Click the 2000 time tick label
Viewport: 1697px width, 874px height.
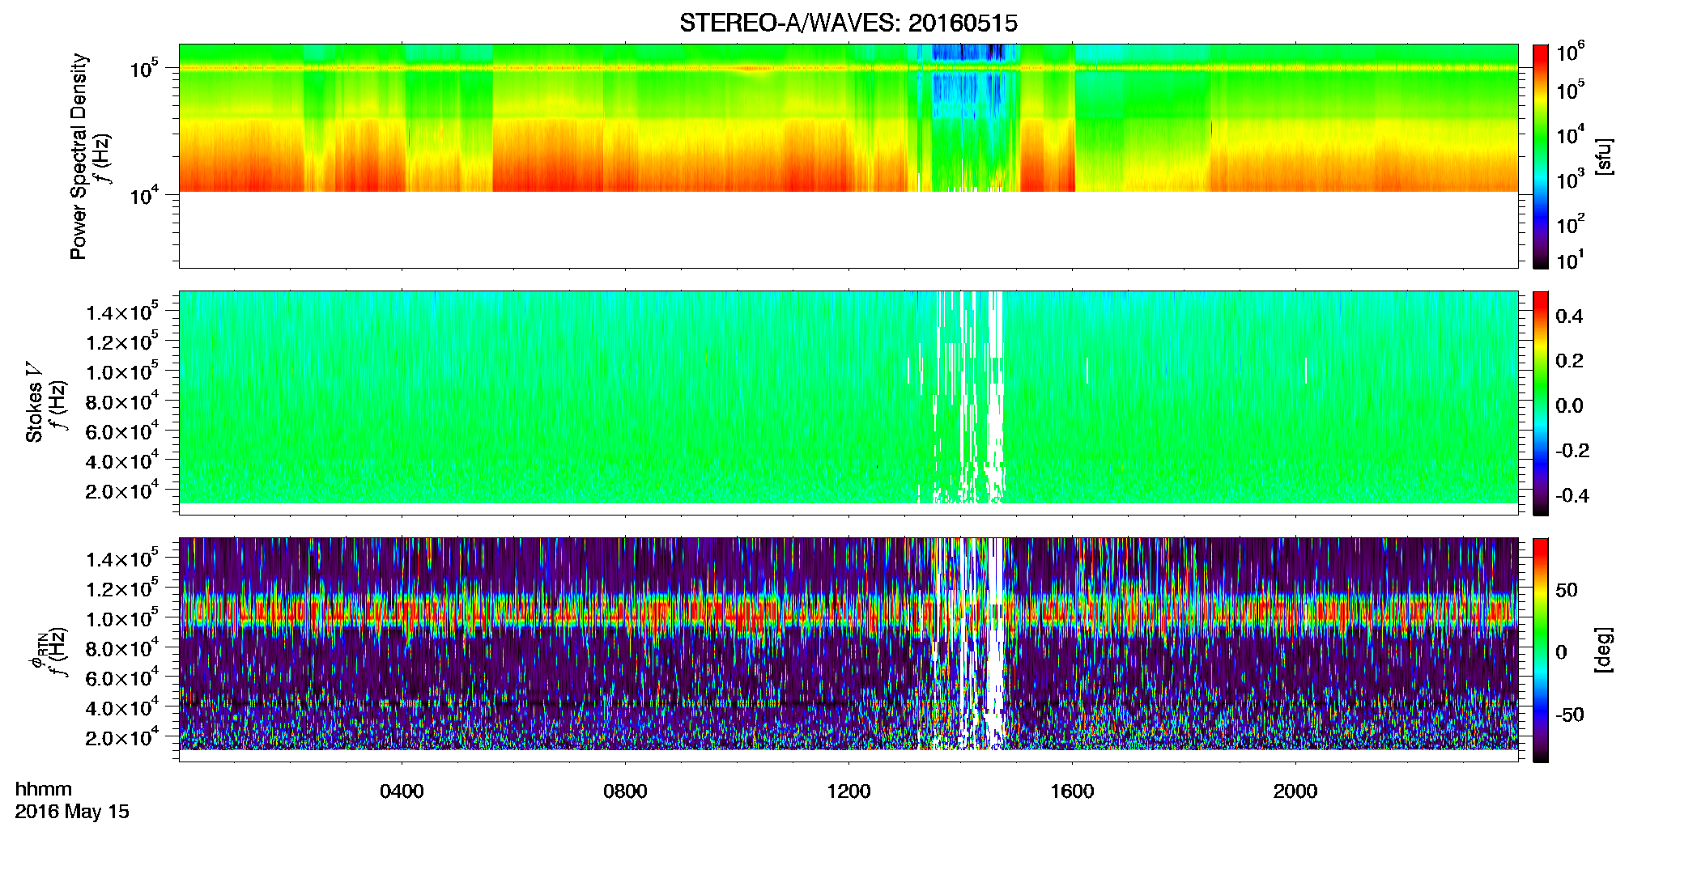coord(1295,791)
